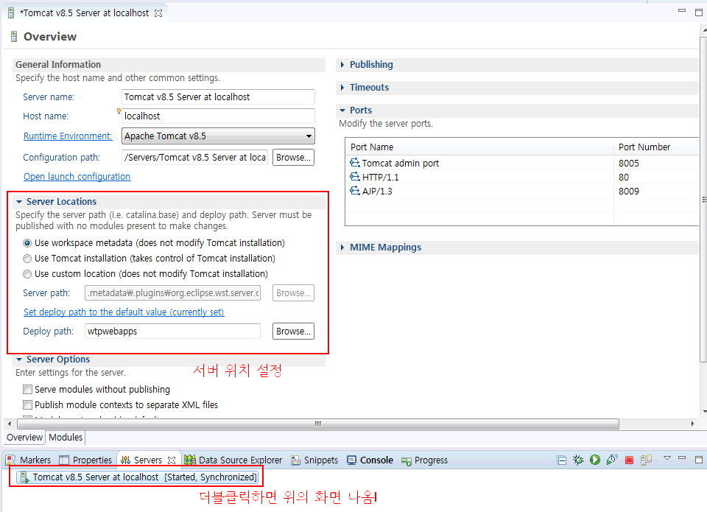
Task: Click the Tomcat admin port row icon
Action: tap(355, 162)
